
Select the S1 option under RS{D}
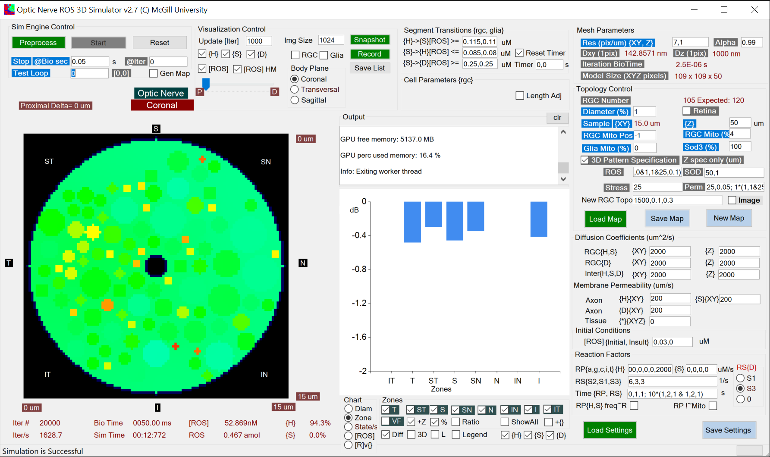pyautogui.click(x=742, y=378)
